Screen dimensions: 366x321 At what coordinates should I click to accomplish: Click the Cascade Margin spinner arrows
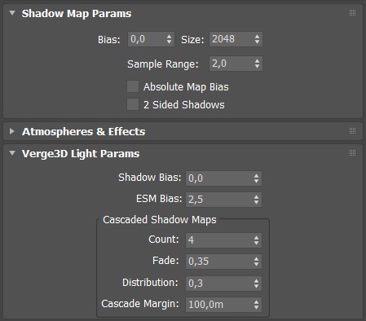[256, 305]
